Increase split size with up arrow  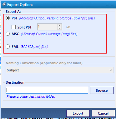(59, 26)
